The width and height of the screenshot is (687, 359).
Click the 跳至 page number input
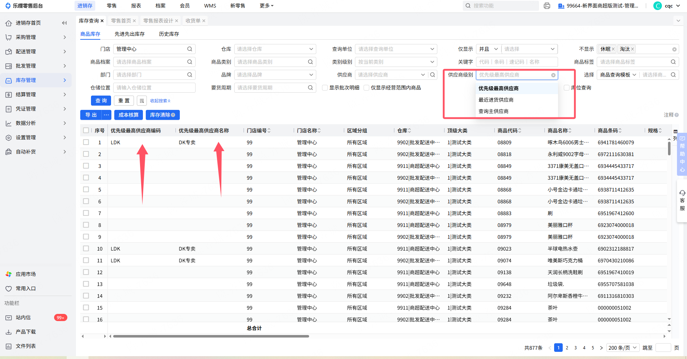coord(663,348)
